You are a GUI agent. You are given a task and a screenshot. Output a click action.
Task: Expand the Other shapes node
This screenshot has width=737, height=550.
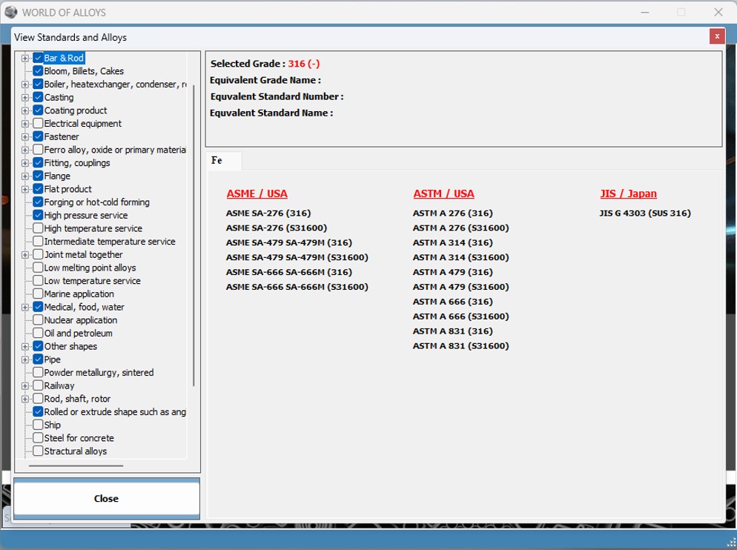tap(25, 346)
